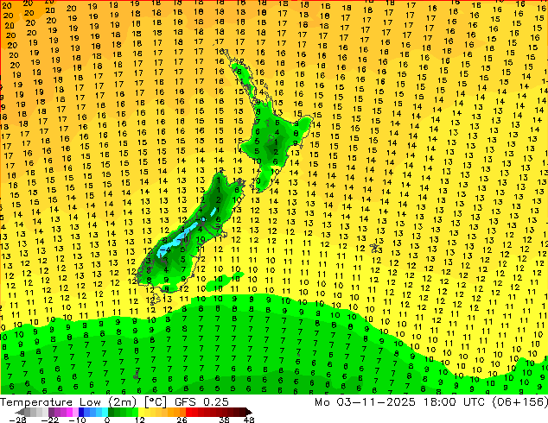Click the '-4' value on South Island
Screen dimensions: 548x423
tap(166, 249)
